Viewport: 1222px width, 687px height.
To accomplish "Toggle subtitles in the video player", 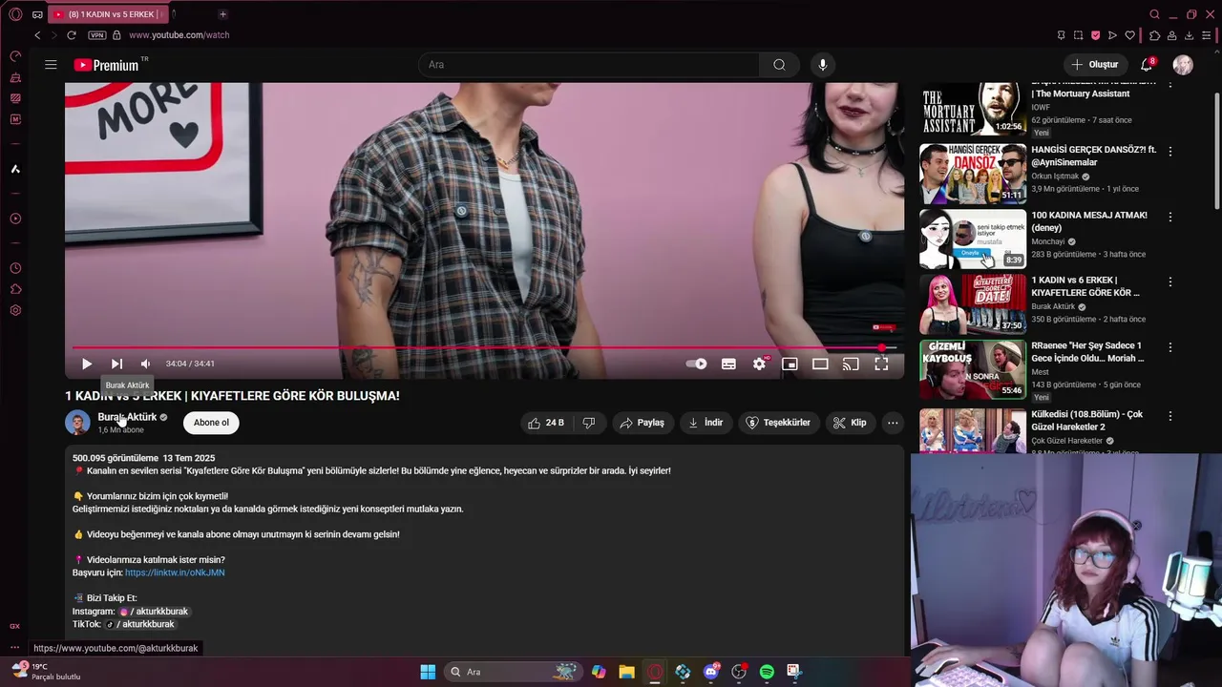I will pos(728,364).
